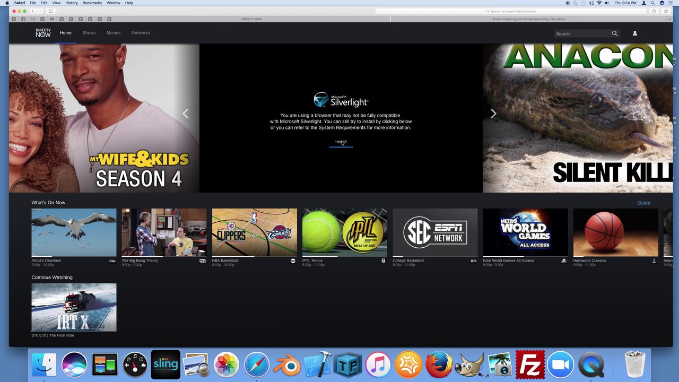Screen dimensions: 679x382
Task: Open Sling Television app in dock
Action: (166, 364)
